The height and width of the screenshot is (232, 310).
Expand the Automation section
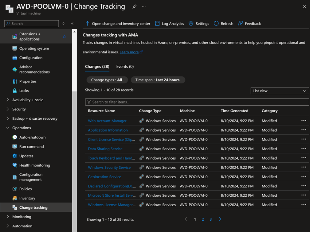[8, 226]
